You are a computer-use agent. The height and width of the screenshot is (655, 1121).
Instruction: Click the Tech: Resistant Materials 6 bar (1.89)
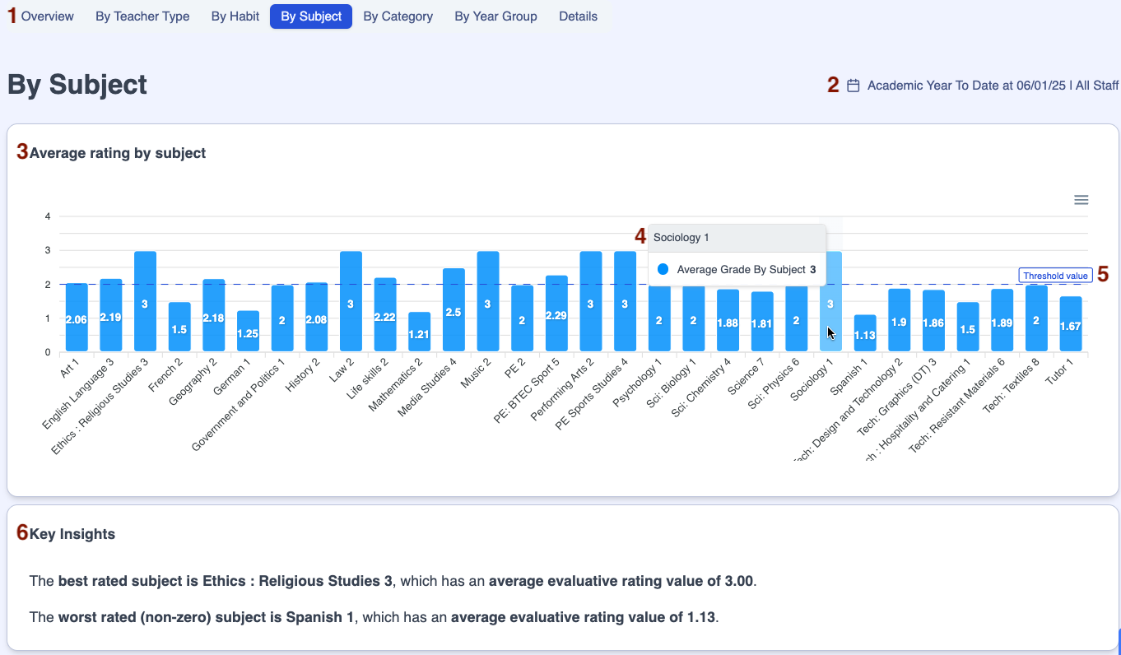click(1002, 321)
